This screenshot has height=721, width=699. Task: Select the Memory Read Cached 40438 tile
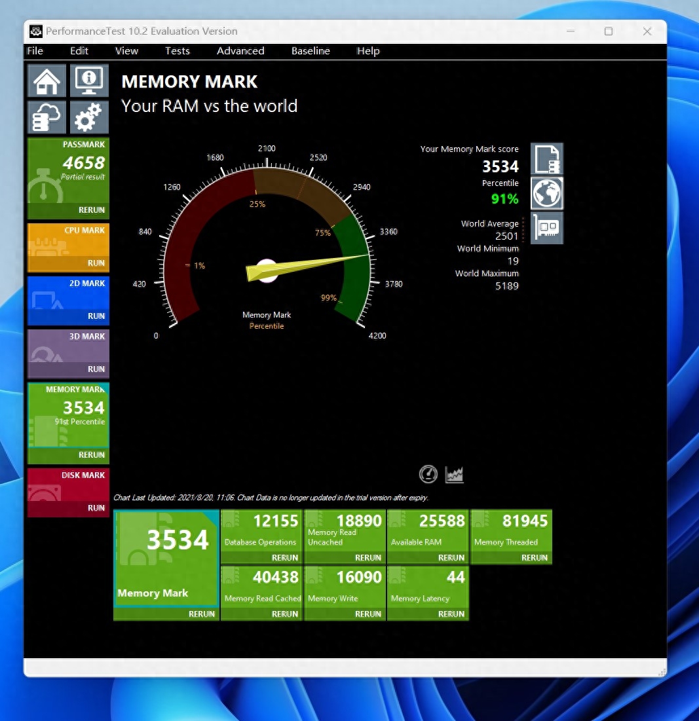point(261,587)
